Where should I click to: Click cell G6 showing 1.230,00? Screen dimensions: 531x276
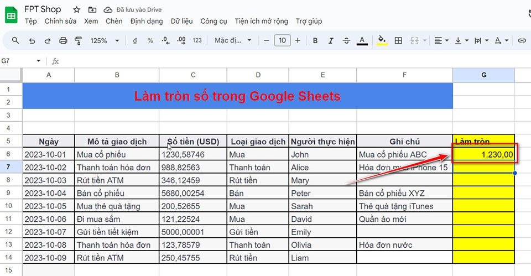point(483,154)
